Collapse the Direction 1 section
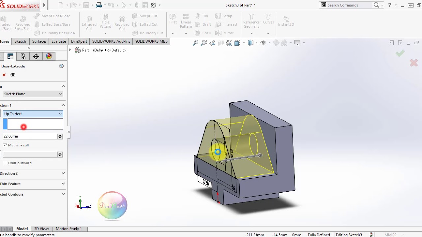The height and width of the screenshot is (237, 422). click(63, 105)
